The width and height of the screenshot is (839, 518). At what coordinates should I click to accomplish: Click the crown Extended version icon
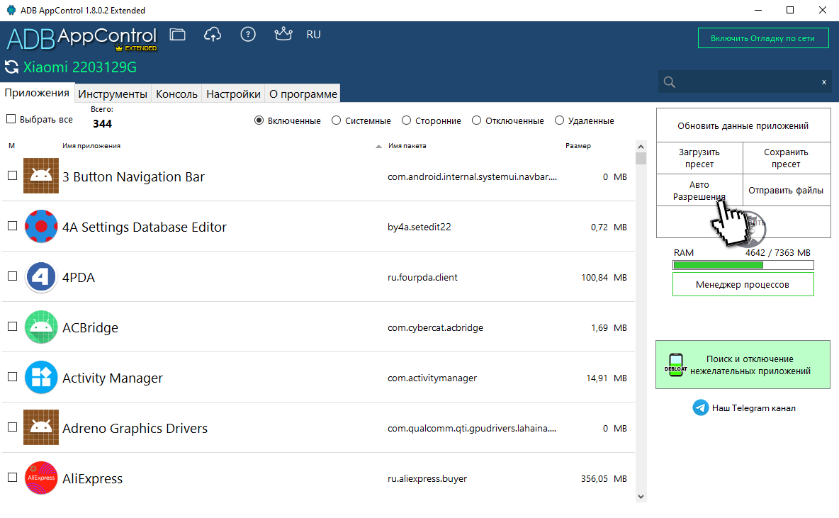[283, 34]
